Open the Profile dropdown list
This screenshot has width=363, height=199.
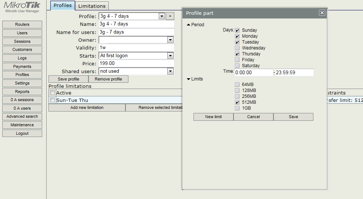[x=162, y=16]
